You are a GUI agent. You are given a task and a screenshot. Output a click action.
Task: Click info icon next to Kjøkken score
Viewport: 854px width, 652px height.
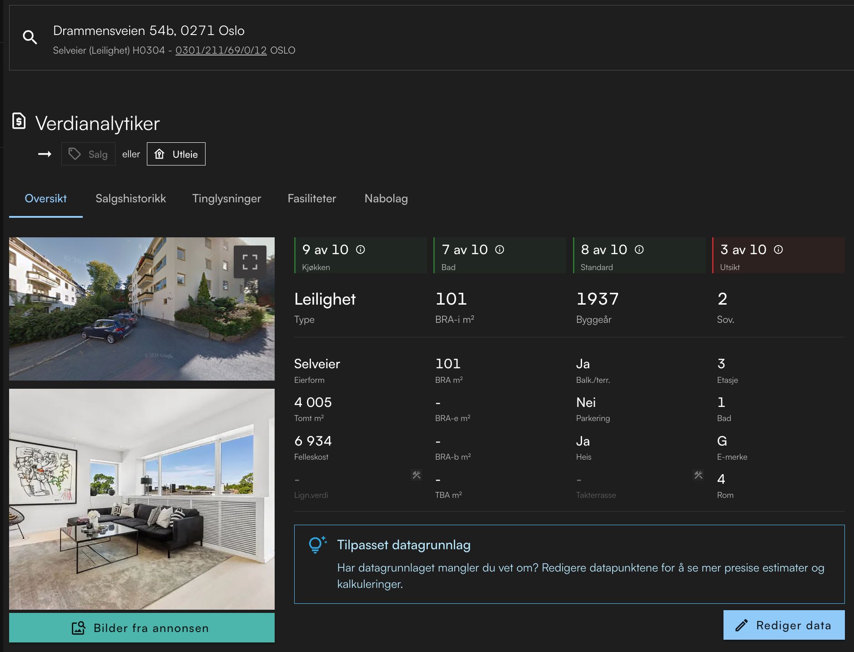360,250
